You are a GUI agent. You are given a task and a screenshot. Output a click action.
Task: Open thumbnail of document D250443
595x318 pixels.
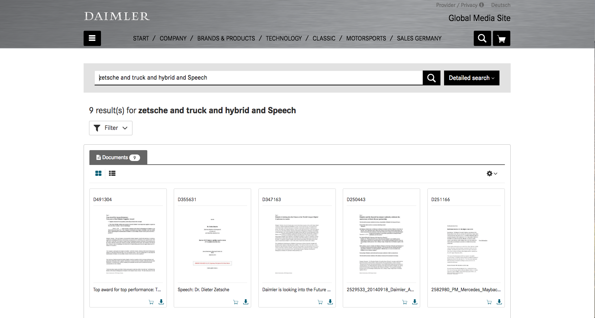[x=381, y=244]
